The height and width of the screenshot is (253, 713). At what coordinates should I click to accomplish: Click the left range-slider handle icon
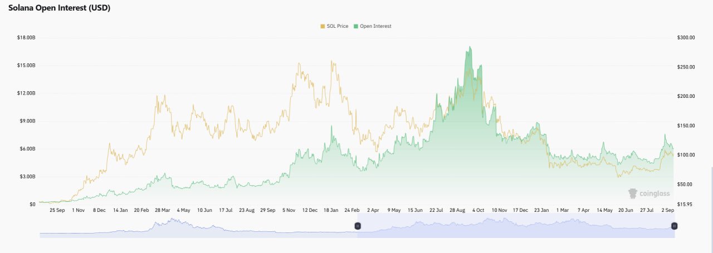358,225
